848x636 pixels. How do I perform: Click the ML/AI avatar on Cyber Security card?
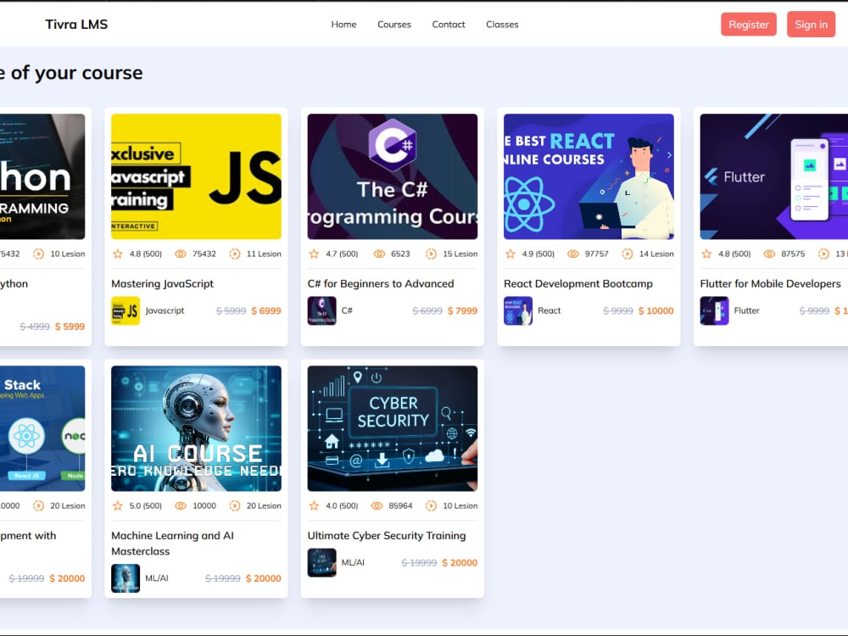[321, 562]
